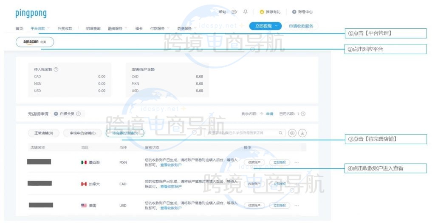Screen dimensions: 435x223
Task: Click 查看收款账户 link in the USD row
Action: pyautogui.click(x=171, y=208)
